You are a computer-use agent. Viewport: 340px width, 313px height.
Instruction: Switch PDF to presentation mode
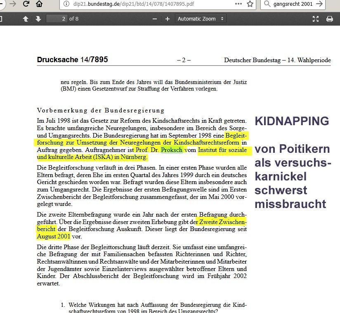(316, 19)
